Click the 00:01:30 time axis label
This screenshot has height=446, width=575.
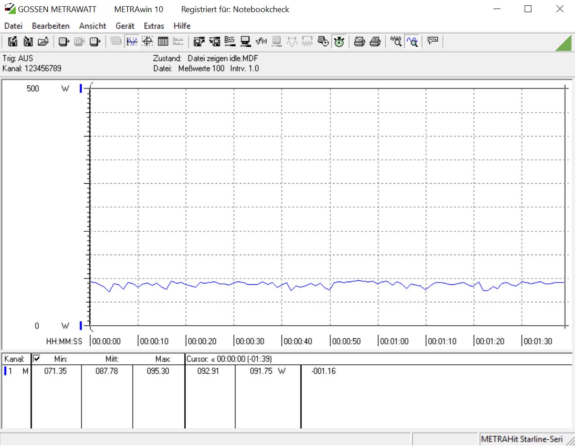click(x=538, y=341)
